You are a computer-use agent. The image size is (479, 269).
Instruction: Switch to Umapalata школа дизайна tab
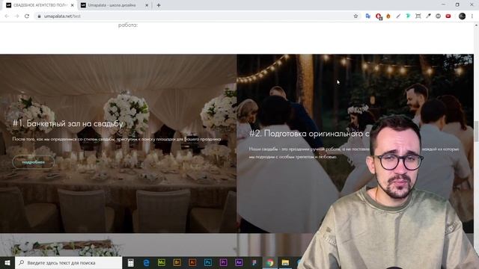click(x=112, y=5)
